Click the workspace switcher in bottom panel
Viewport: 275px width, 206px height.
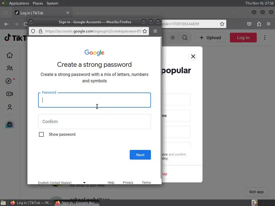pyautogui.click(x=254, y=203)
